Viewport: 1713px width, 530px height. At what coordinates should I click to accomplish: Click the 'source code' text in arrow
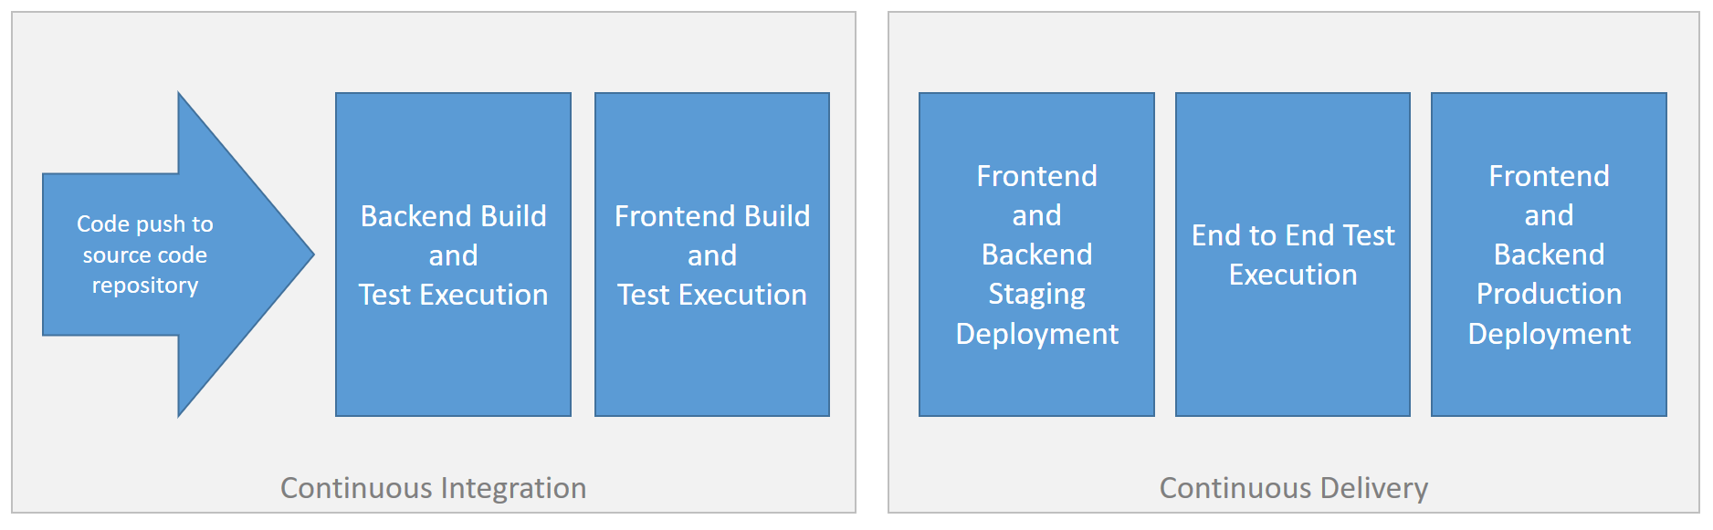pyautogui.click(x=145, y=255)
